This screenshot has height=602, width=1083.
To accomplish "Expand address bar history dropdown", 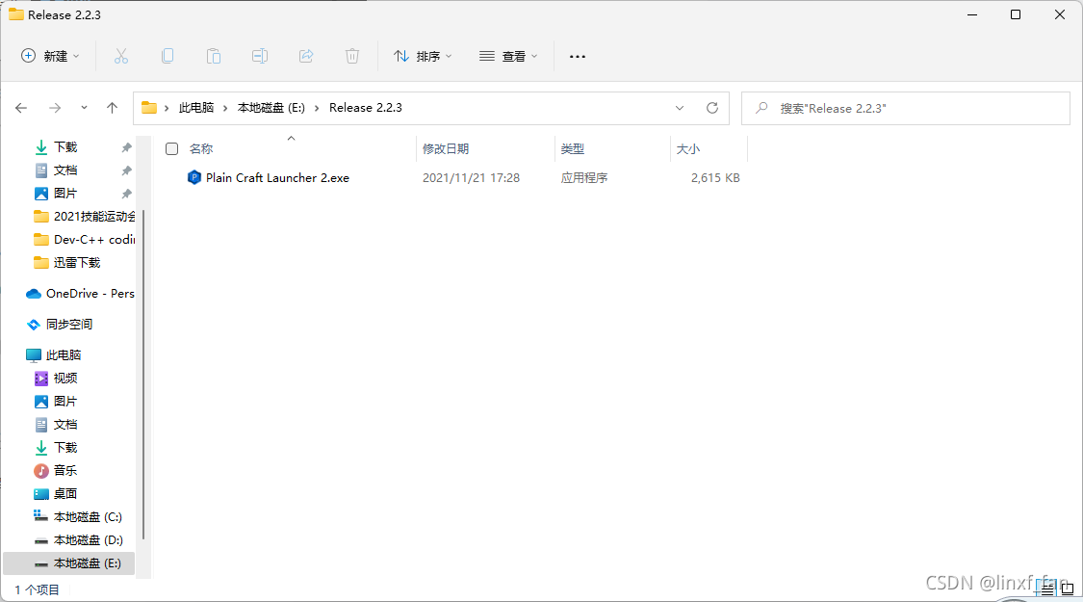I will click(680, 108).
